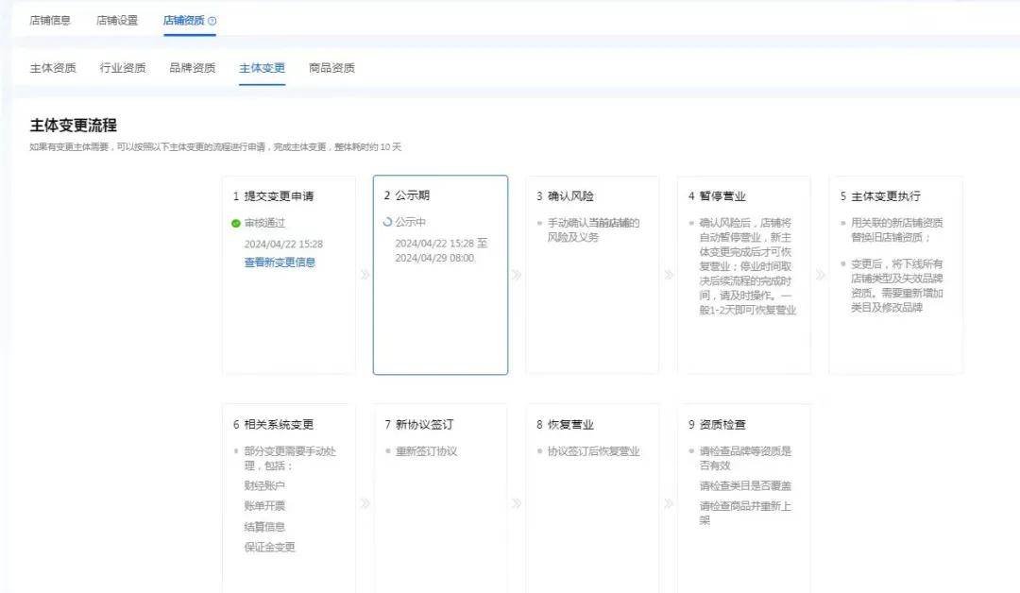Click the help icon beside 店铺资质
This screenshot has height=593, width=1020.
(212, 21)
